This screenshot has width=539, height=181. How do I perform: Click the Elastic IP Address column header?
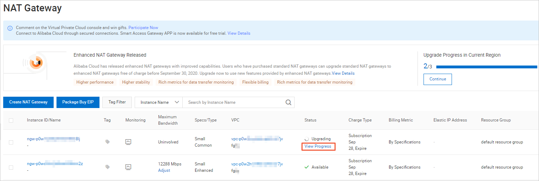point(450,120)
